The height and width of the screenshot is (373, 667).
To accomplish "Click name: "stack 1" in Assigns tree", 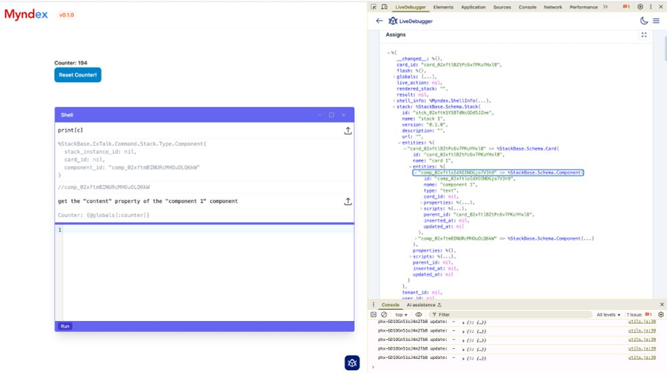I will click(424, 119).
